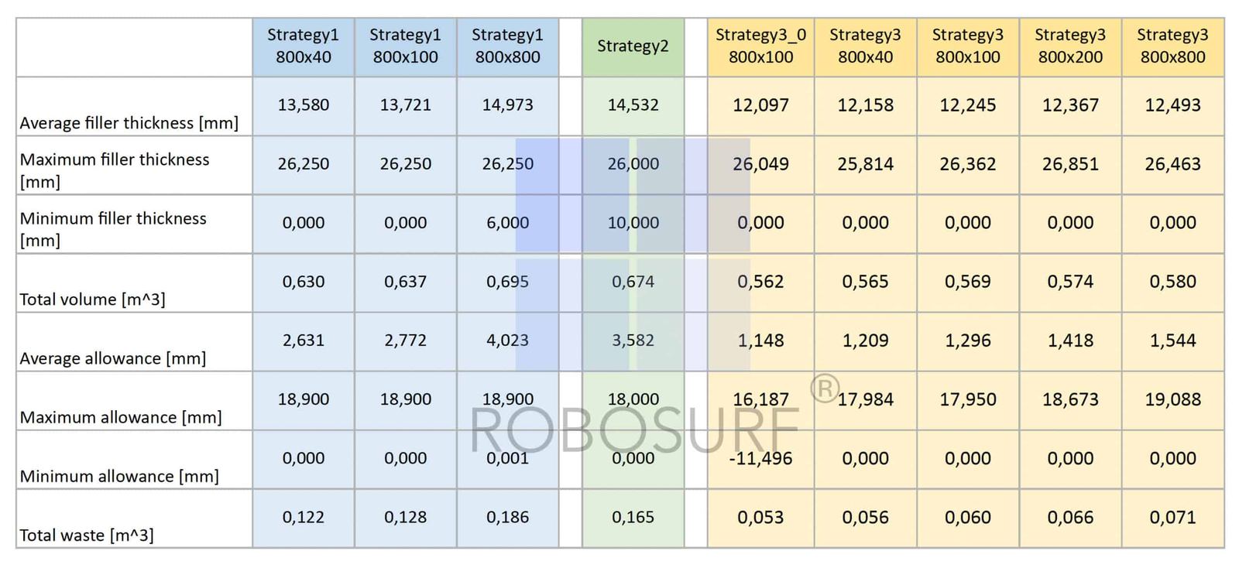This screenshot has width=1239, height=568.
Task: Select the Maximum filler thickness row label
Action: [x=115, y=169]
